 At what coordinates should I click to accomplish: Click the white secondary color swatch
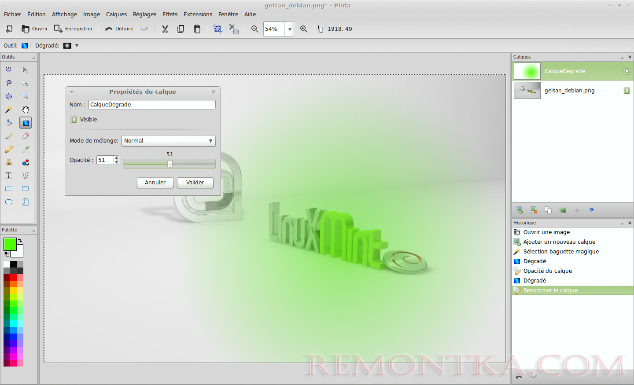[19, 253]
